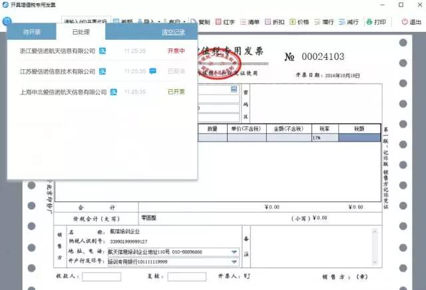Click the (小写) ¥0.00 total

309,218
